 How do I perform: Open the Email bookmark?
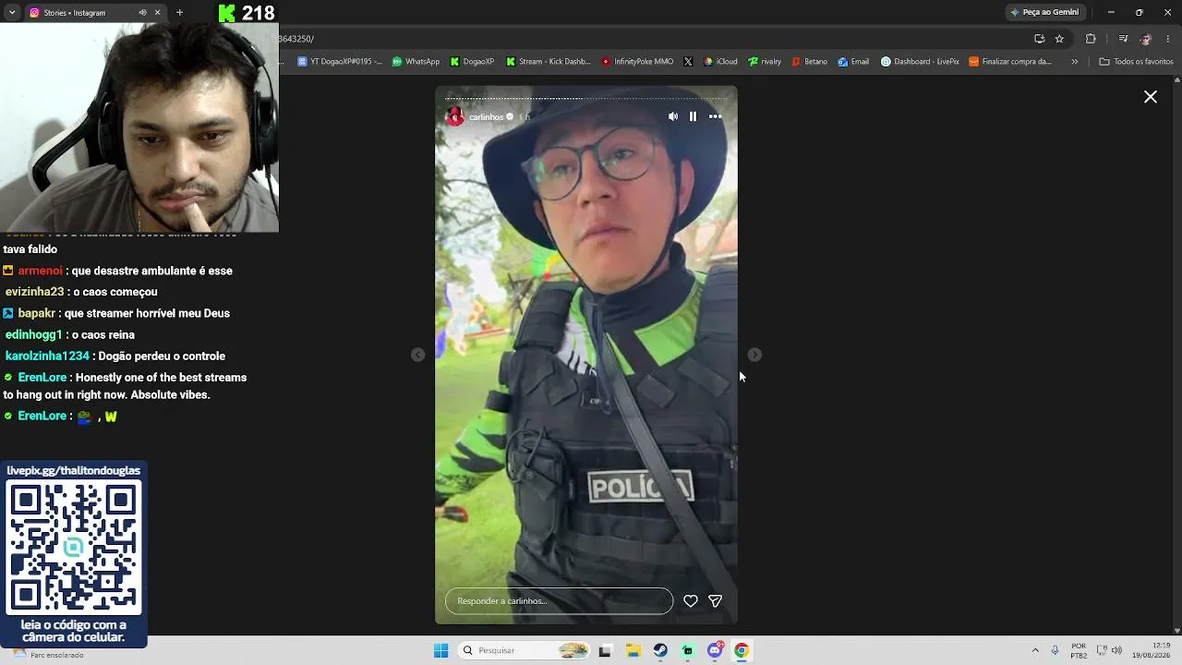point(853,62)
